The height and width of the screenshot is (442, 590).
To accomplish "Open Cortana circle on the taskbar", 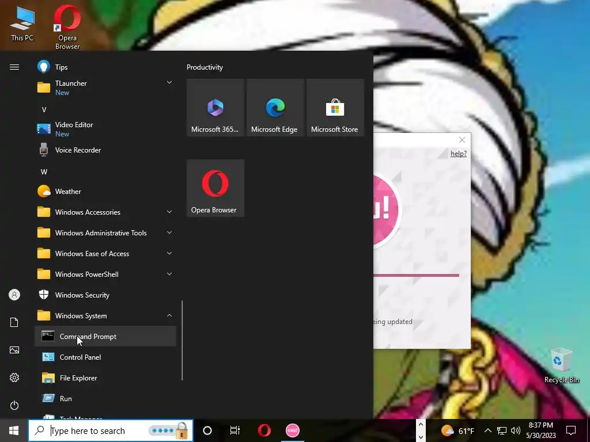I will (207, 430).
